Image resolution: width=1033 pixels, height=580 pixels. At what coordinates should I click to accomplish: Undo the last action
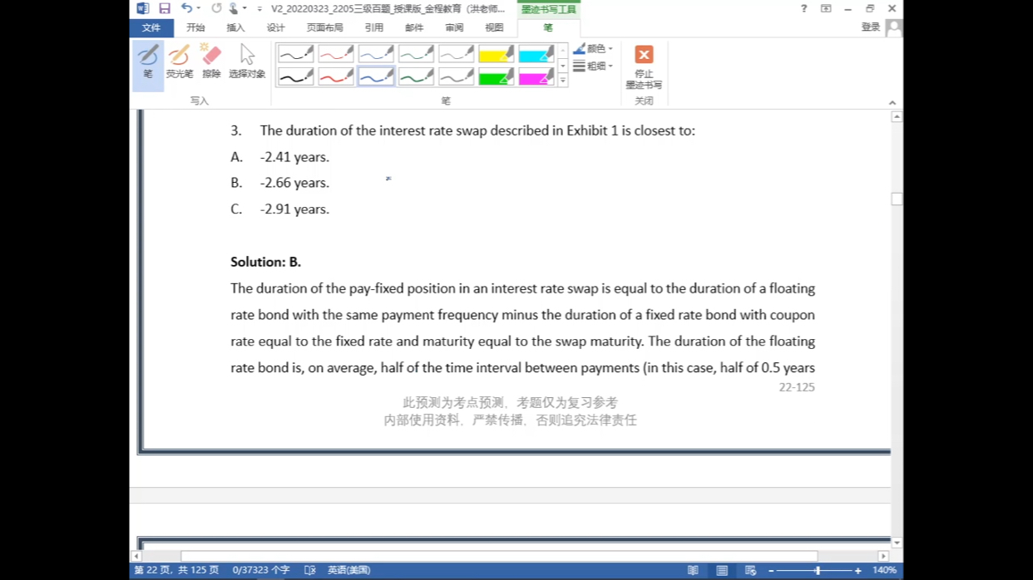click(186, 8)
